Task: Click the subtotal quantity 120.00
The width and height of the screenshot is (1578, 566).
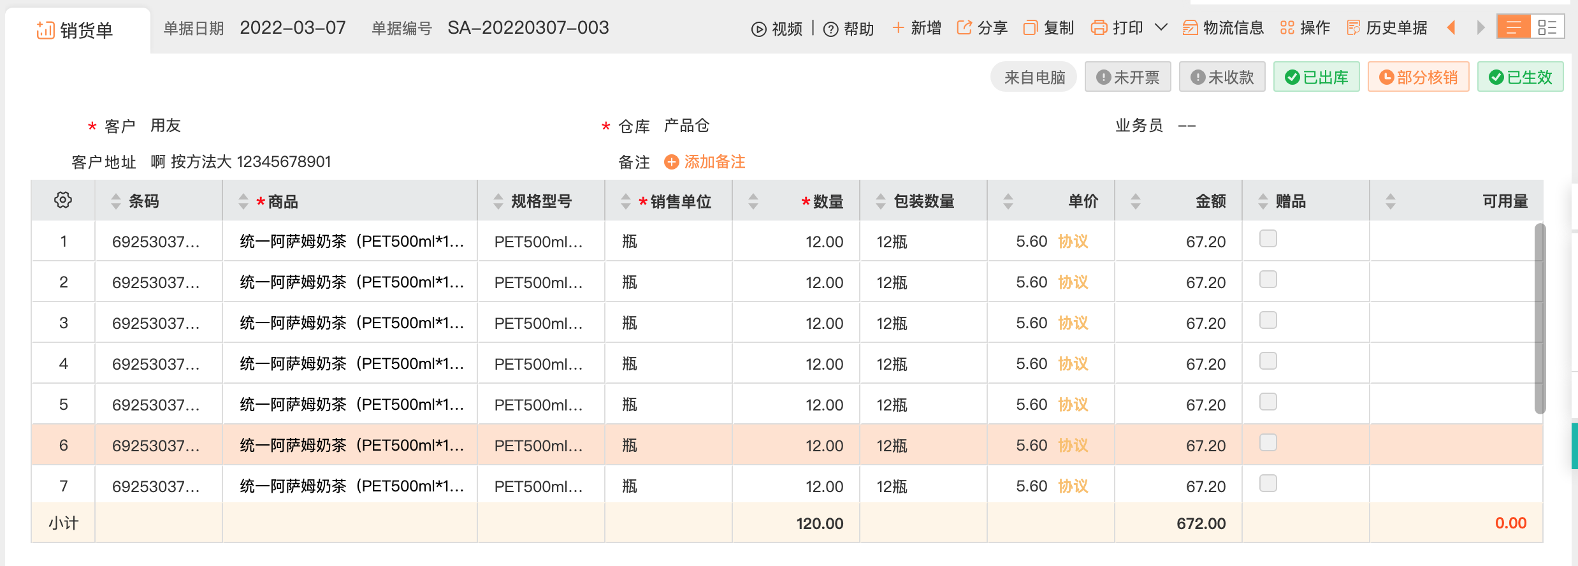Action: [x=820, y=523]
